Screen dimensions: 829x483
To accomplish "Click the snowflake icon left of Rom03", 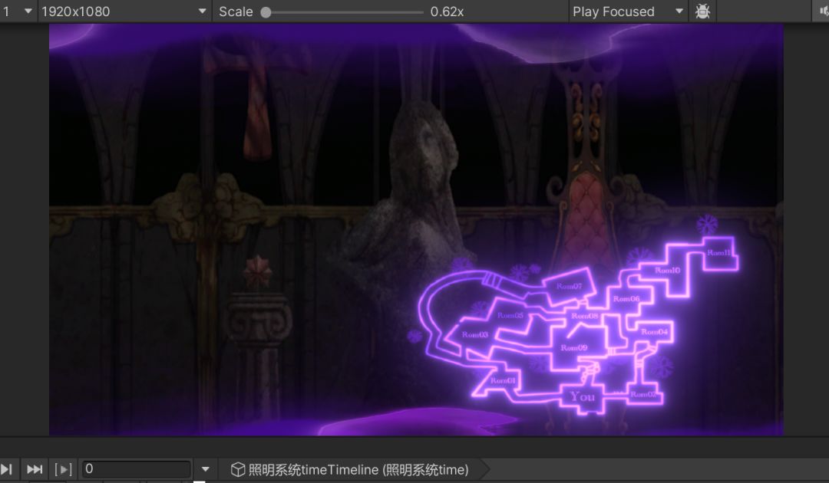I will 414,335.
